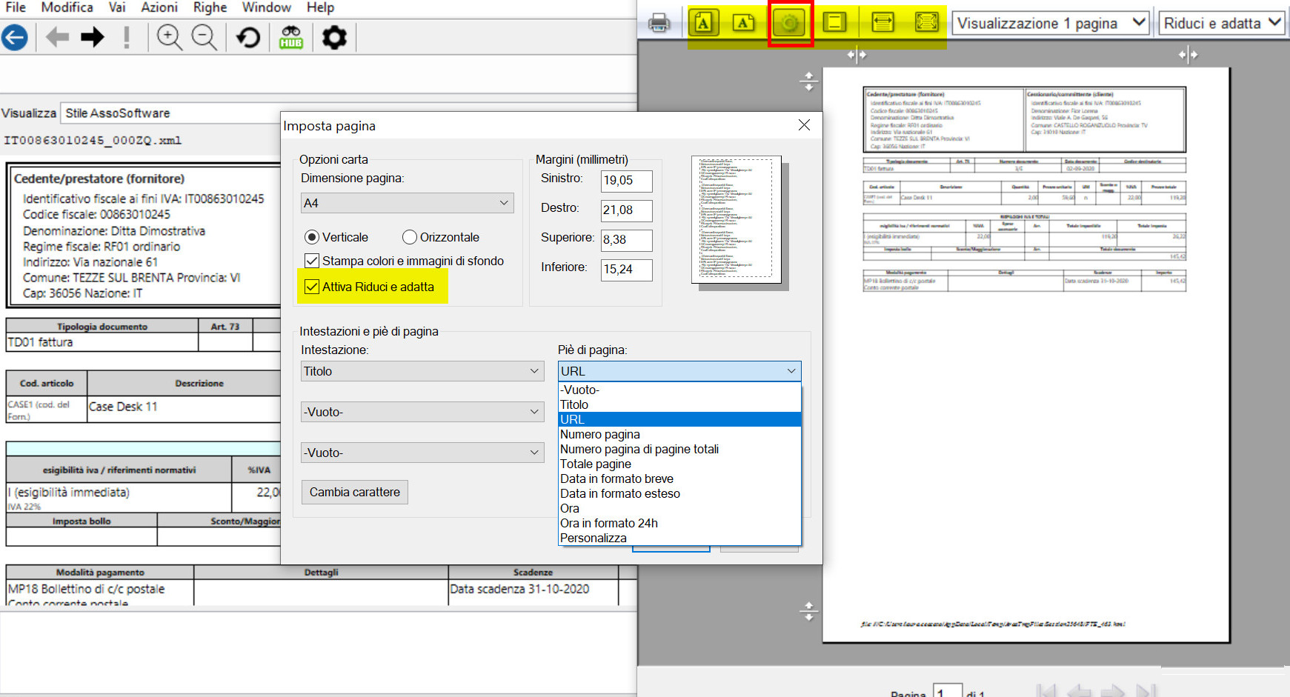This screenshot has height=697, width=1290.
Task: Click the exclamation mark toolbar icon
Action: [127, 37]
